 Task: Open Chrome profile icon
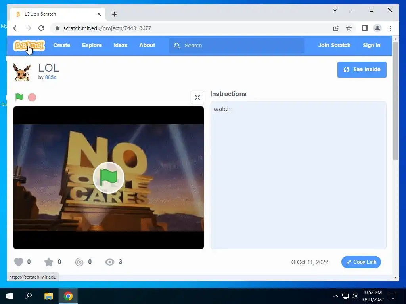pos(377,28)
